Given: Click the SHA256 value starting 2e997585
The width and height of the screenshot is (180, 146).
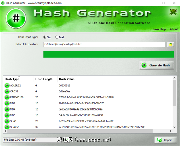Looking at the screenshot, I should [x=102, y=127].
